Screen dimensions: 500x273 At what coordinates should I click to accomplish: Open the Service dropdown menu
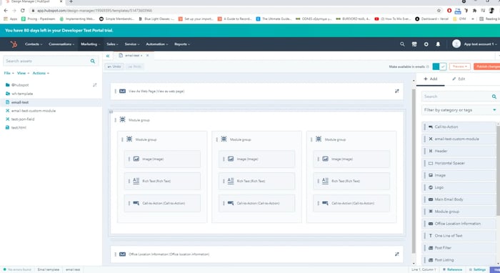[132, 44]
